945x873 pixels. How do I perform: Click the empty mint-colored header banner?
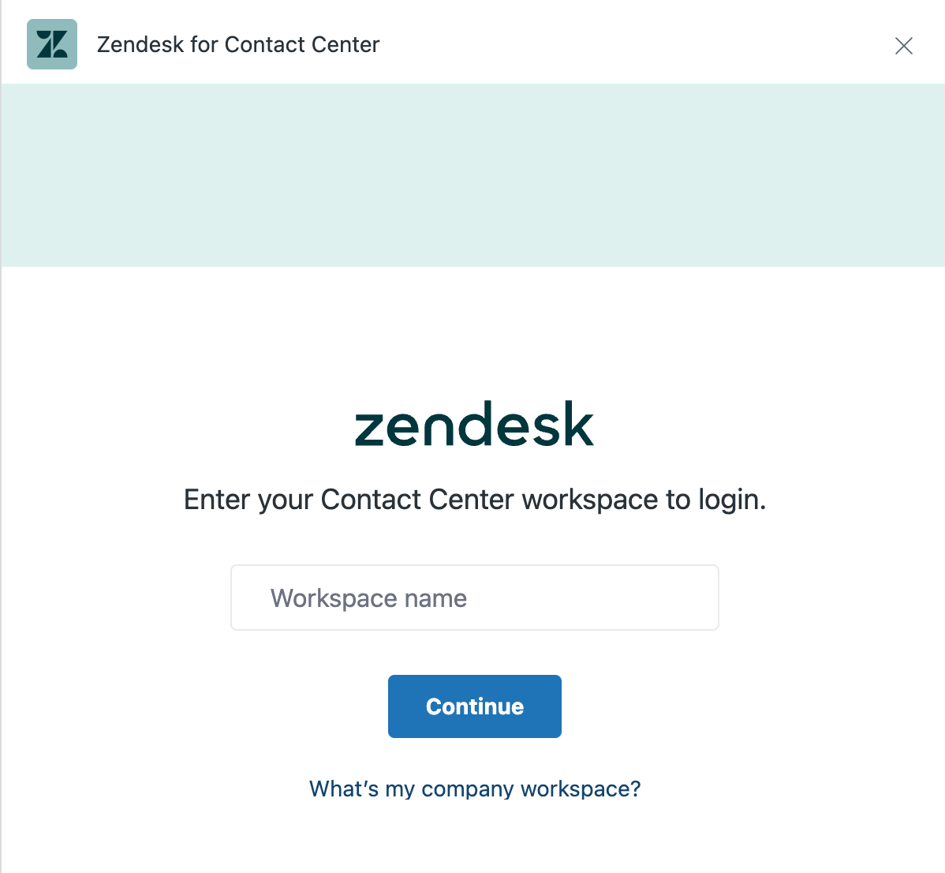click(x=473, y=175)
